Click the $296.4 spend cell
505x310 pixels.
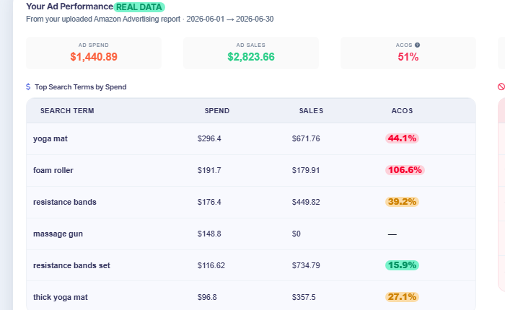[x=209, y=138]
